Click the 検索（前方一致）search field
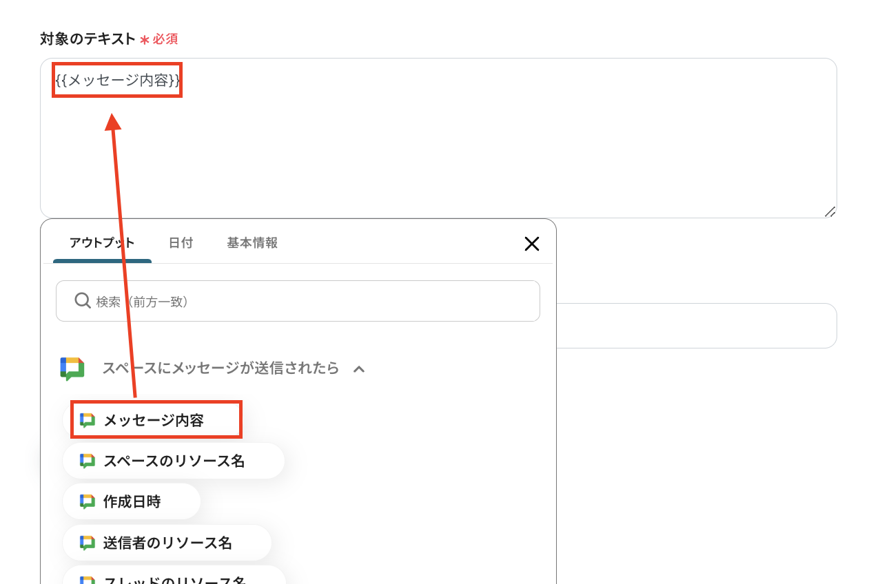 point(298,301)
